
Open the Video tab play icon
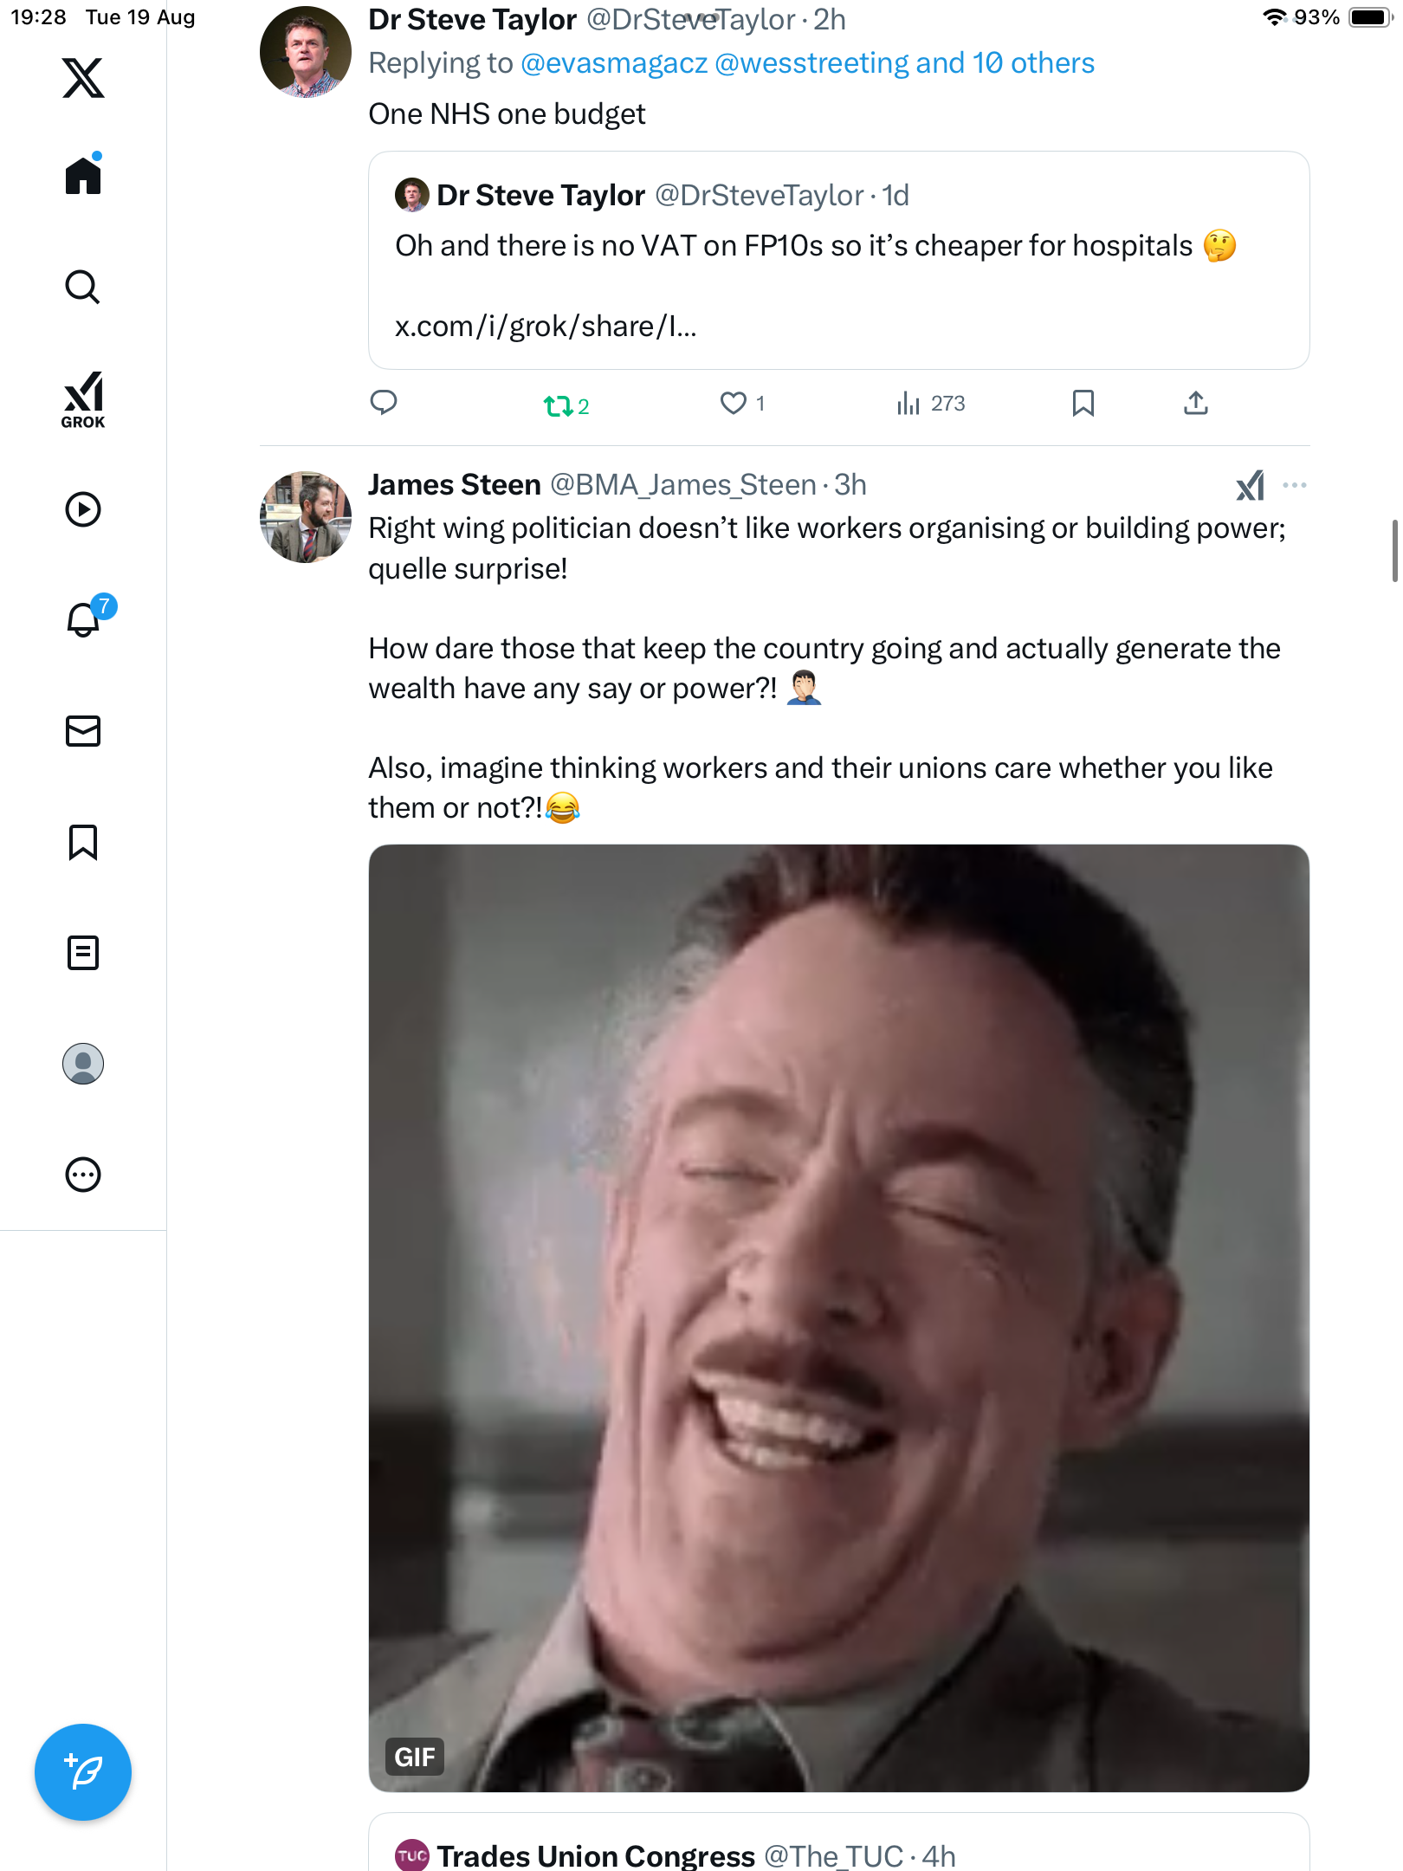tap(83, 509)
